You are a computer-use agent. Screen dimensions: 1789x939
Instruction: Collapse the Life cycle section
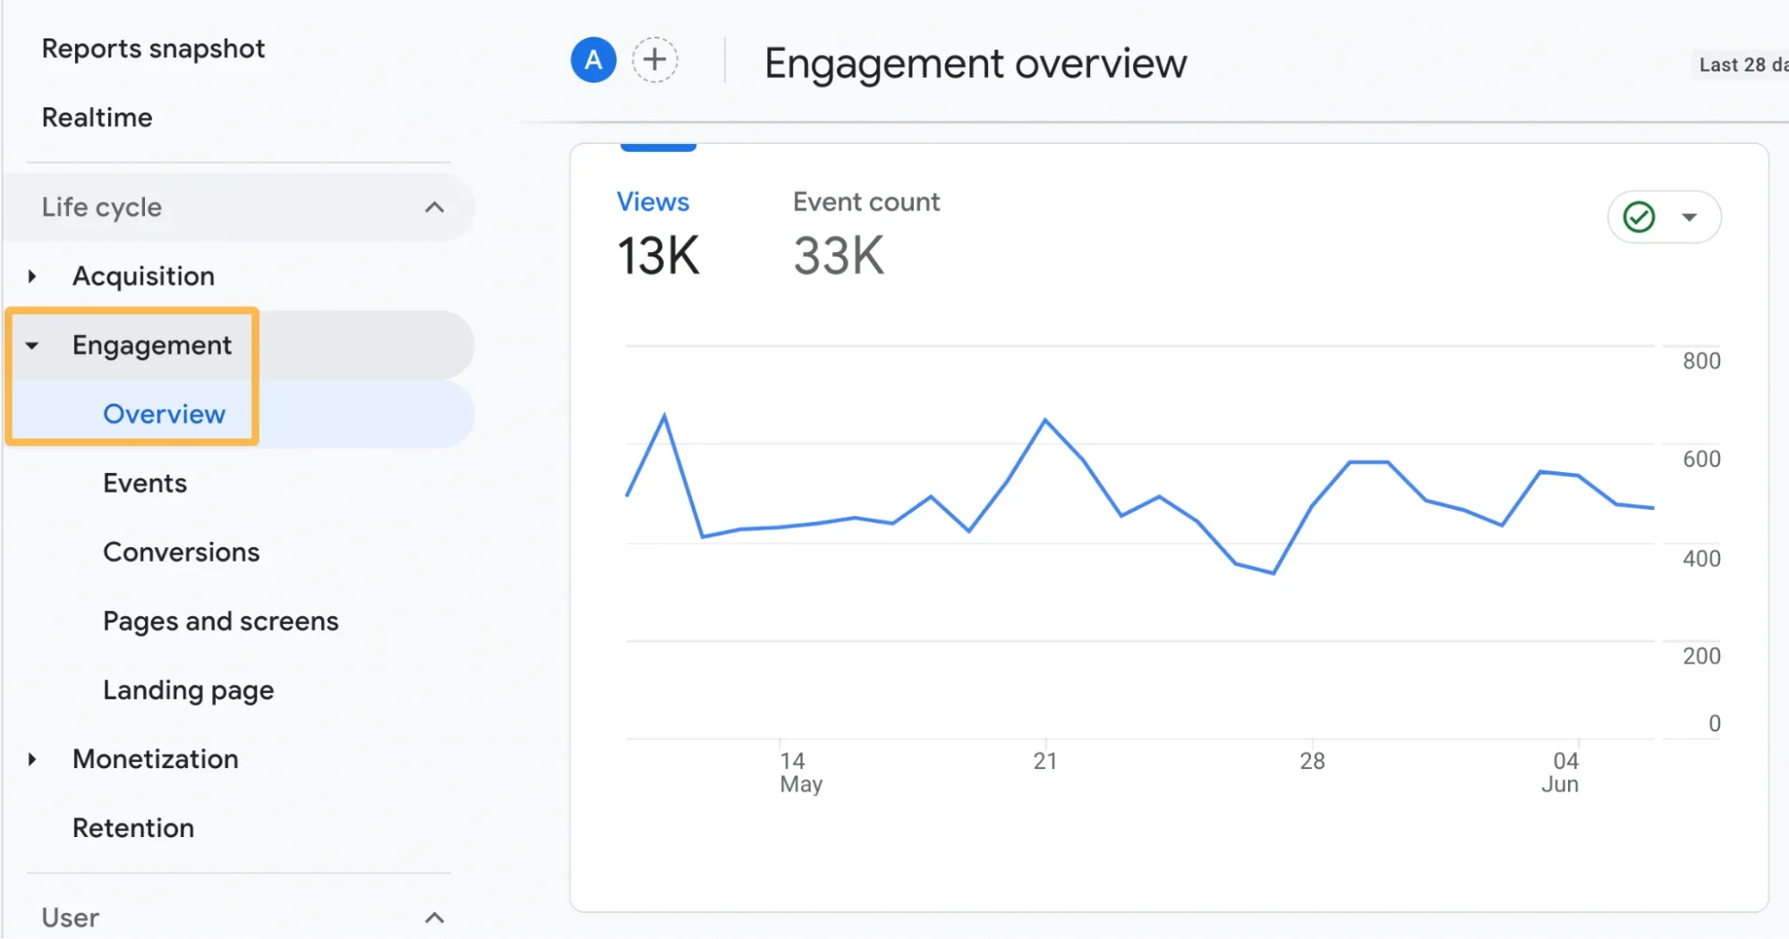pos(436,207)
